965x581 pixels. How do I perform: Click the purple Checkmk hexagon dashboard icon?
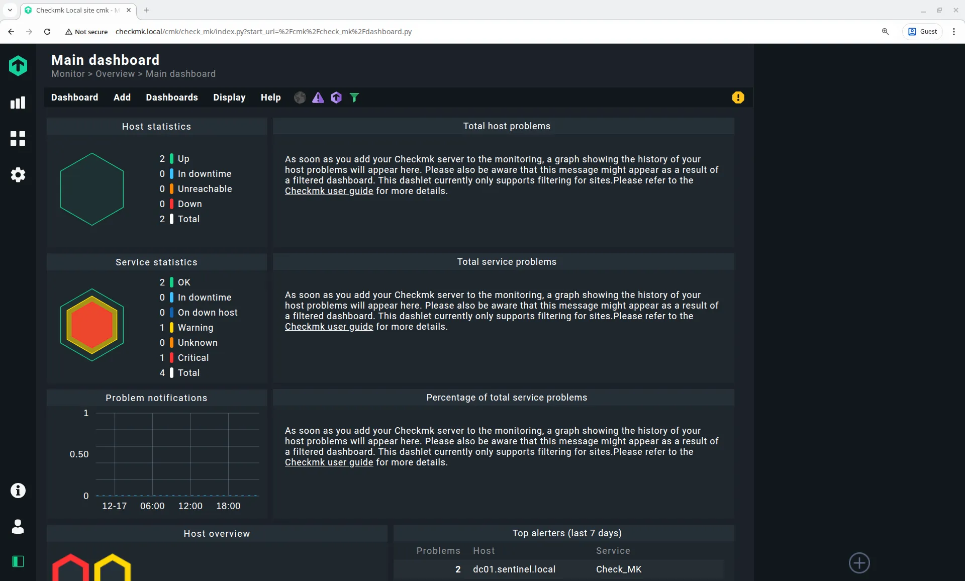point(336,98)
